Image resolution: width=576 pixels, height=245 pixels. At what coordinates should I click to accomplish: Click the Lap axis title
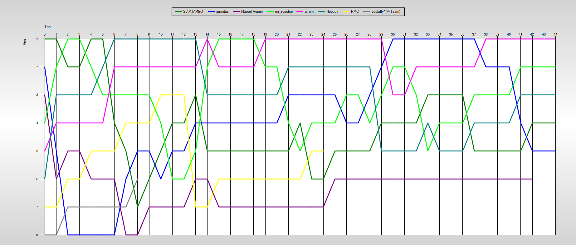point(48,27)
